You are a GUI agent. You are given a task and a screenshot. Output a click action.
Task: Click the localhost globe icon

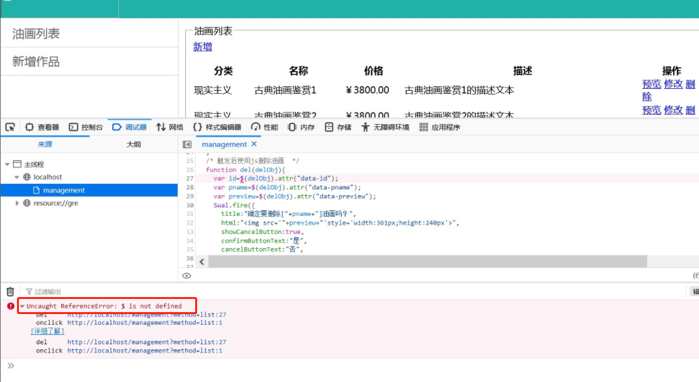point(26,177)
